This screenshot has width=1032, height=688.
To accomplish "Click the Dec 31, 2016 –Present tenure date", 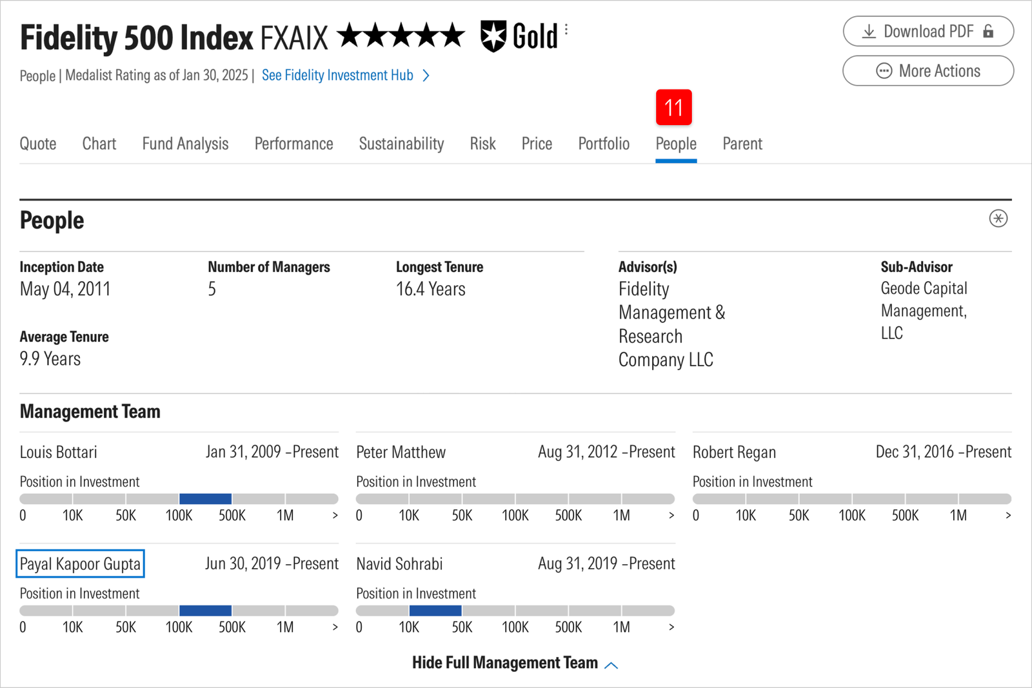I will 944,452.
